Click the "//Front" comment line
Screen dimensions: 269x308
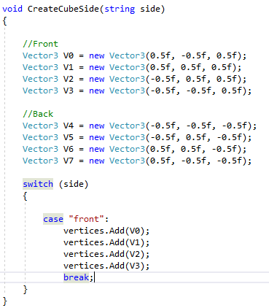(40, 44)
